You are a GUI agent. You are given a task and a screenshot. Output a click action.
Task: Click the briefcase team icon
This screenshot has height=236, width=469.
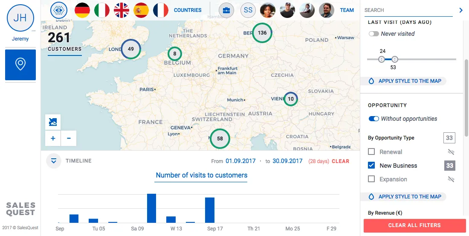coord(226,10)
